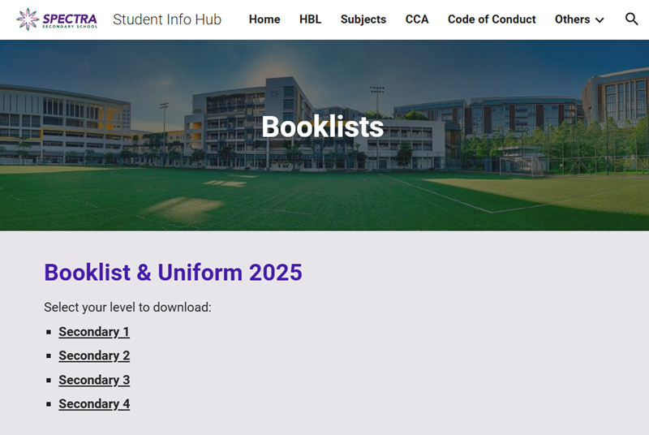Download the Secondary 1 booklist
The image size is (649, 435).
[x=94, y=332]
